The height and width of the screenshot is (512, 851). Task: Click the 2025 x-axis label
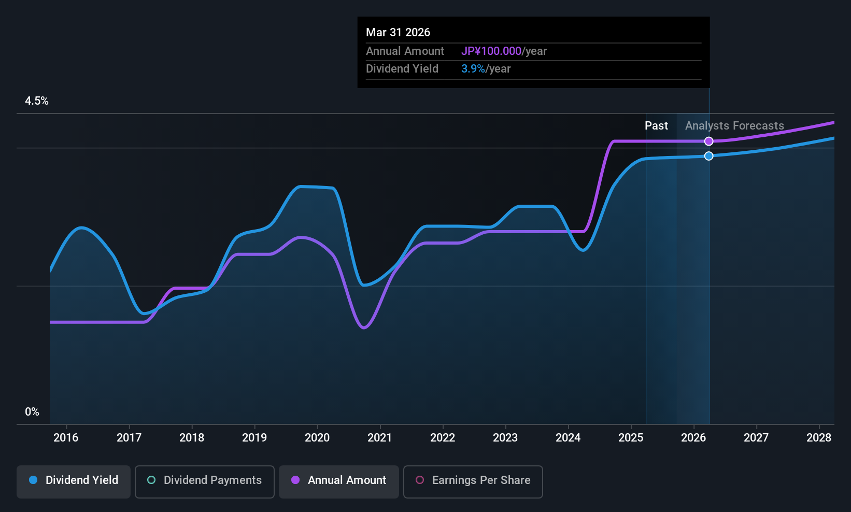631,438
